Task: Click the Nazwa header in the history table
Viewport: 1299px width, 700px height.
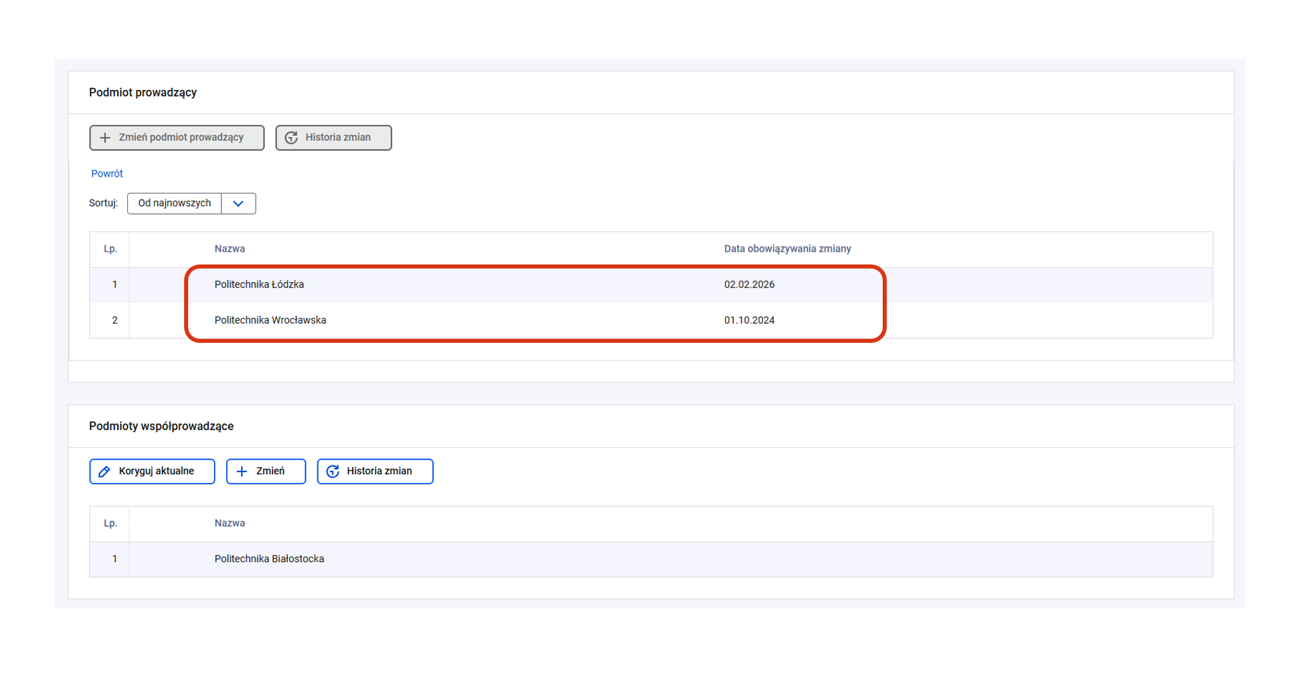Action: (229, 249)
